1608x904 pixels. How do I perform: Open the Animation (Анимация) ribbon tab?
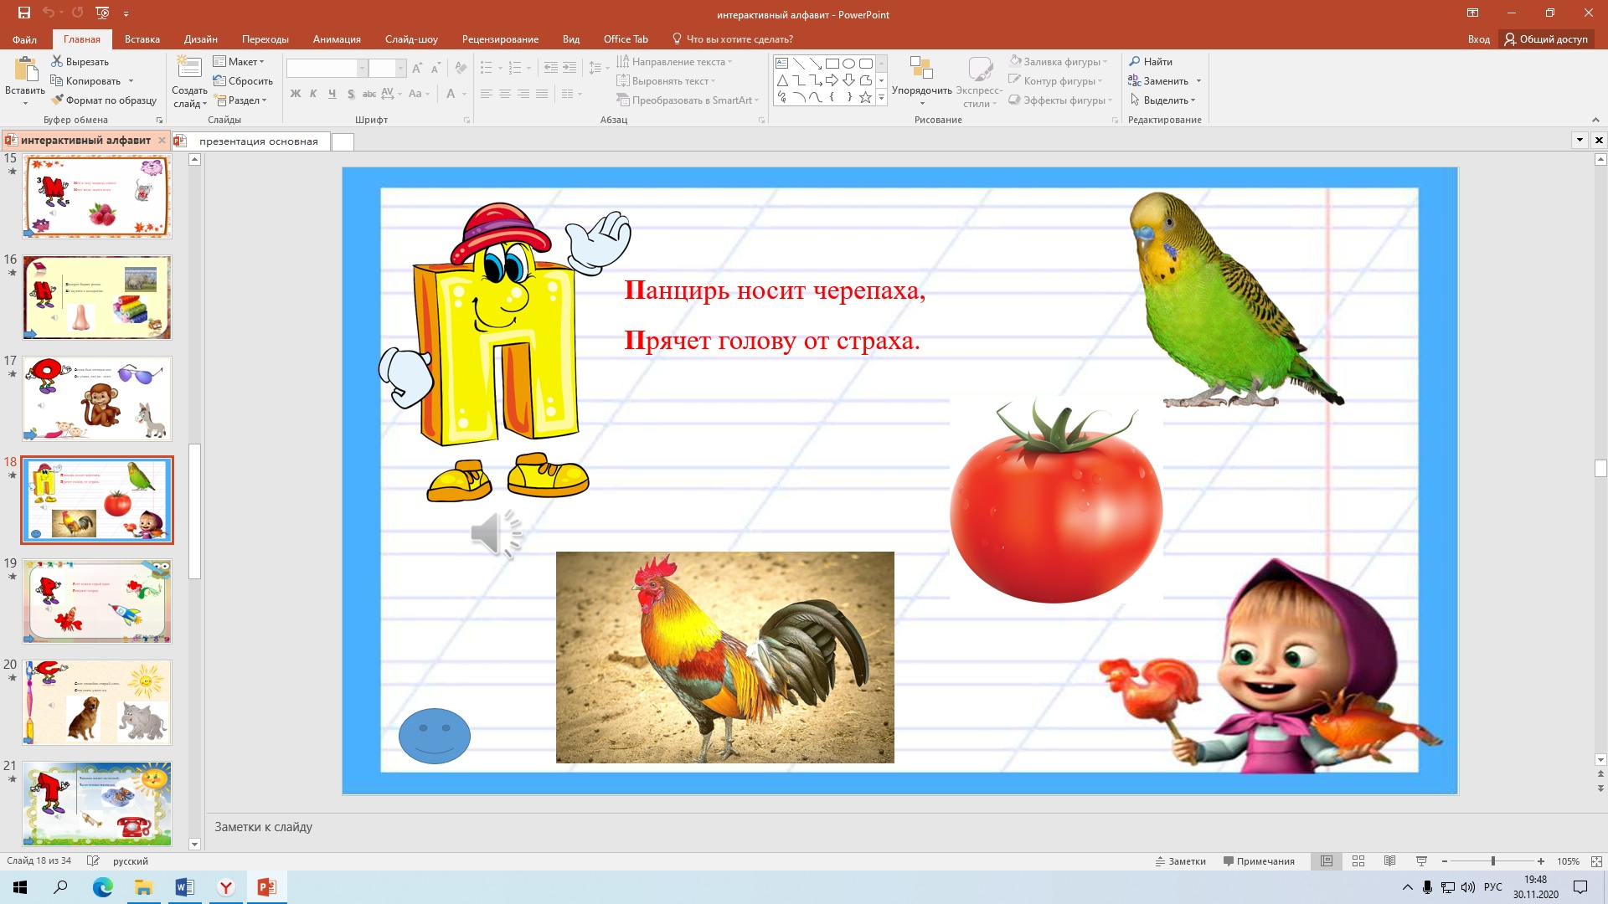(x=337, y=39)
